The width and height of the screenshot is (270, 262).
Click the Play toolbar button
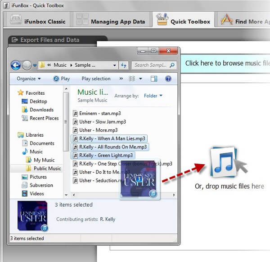[x=62, y=79]
